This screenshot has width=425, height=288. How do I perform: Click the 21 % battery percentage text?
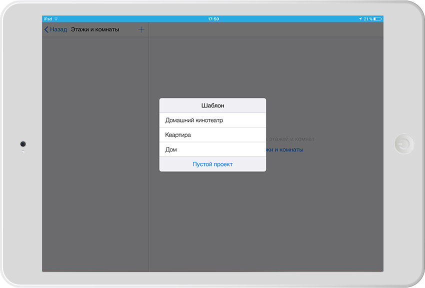tap(367, 19)
